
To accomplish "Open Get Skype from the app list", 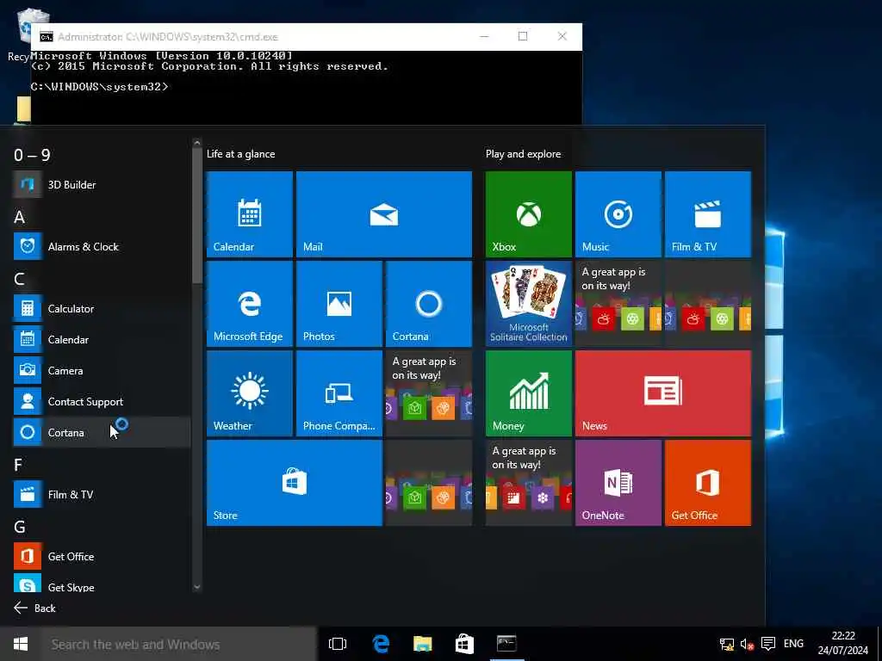I will (102, 584).
